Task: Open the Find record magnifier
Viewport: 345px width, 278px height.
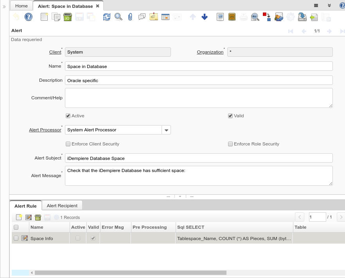Action: pyautogui.click(x=118, y=17)
